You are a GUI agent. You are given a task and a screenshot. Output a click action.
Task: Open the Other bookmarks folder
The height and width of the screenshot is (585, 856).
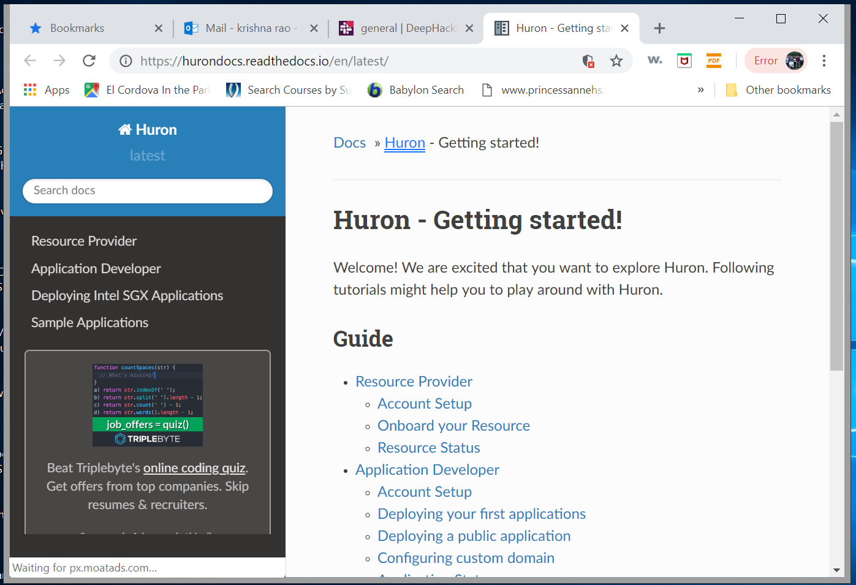(778, 90)
